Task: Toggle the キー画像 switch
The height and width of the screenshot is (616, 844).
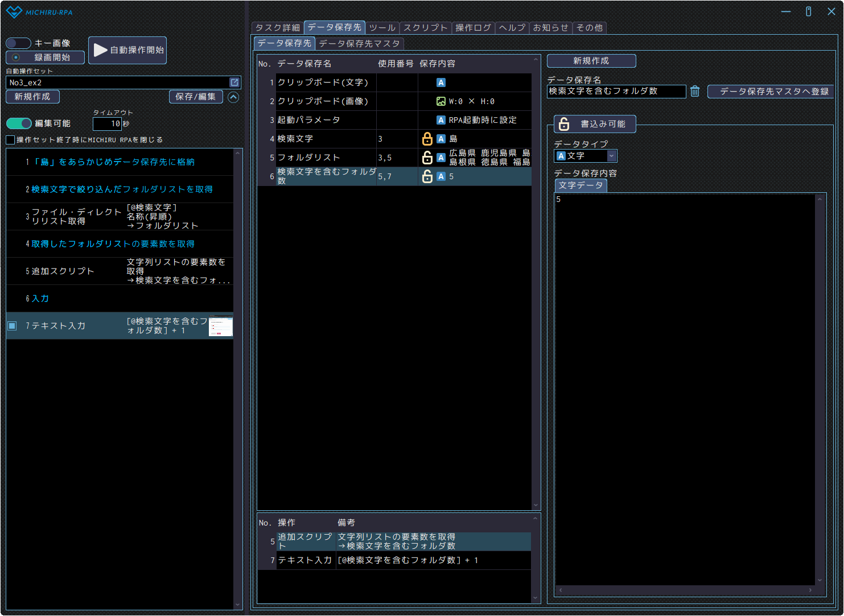Action: [18, 43]
